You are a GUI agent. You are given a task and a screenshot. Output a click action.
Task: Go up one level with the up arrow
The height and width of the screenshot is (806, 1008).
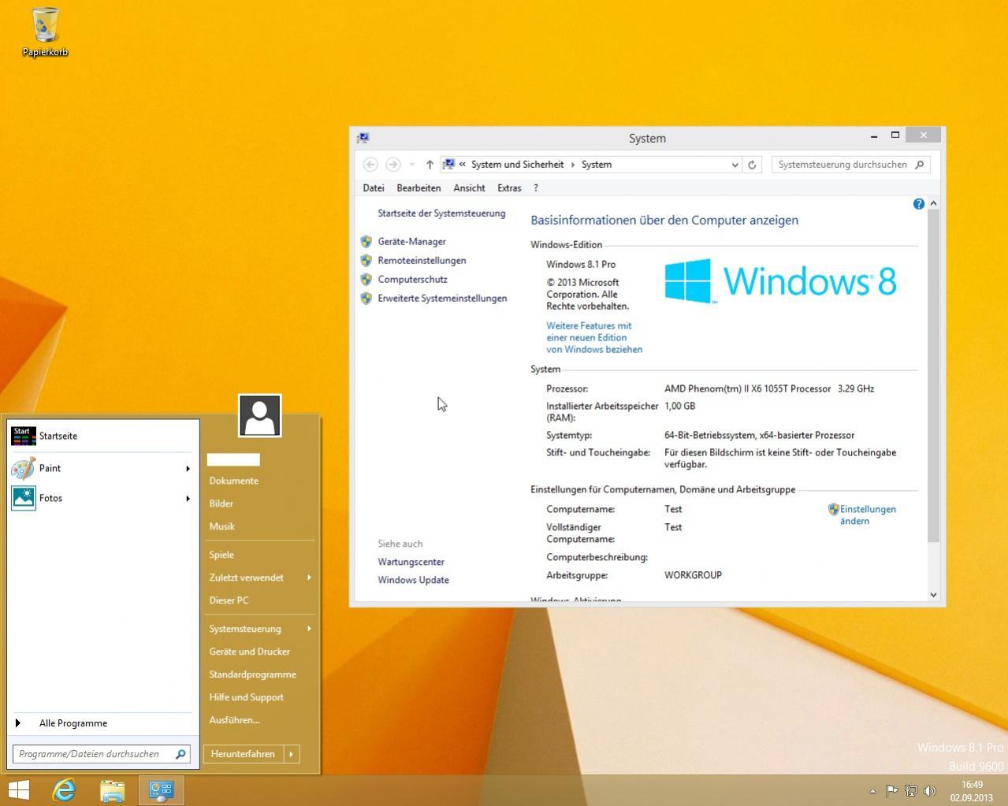tap(430, 165)
